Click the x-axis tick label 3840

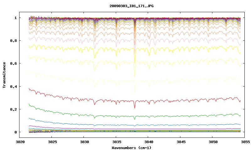(x=149, y=142)
